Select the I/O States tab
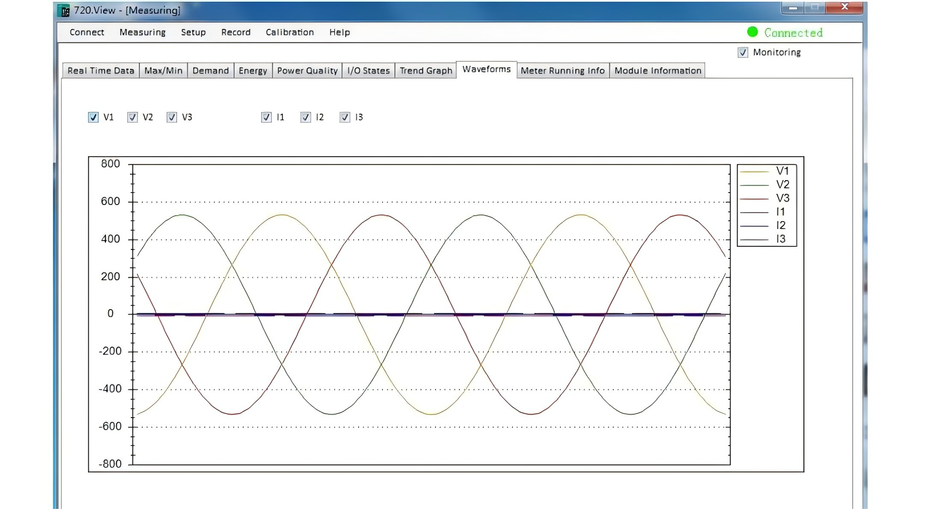Viewport: 942px width, 509px height. (x=368, y=70)
